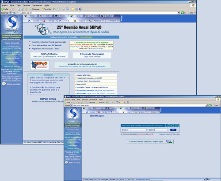Open Links nav tab in rear window
This screenshot has width=221, height=181.
pos(76,16)
